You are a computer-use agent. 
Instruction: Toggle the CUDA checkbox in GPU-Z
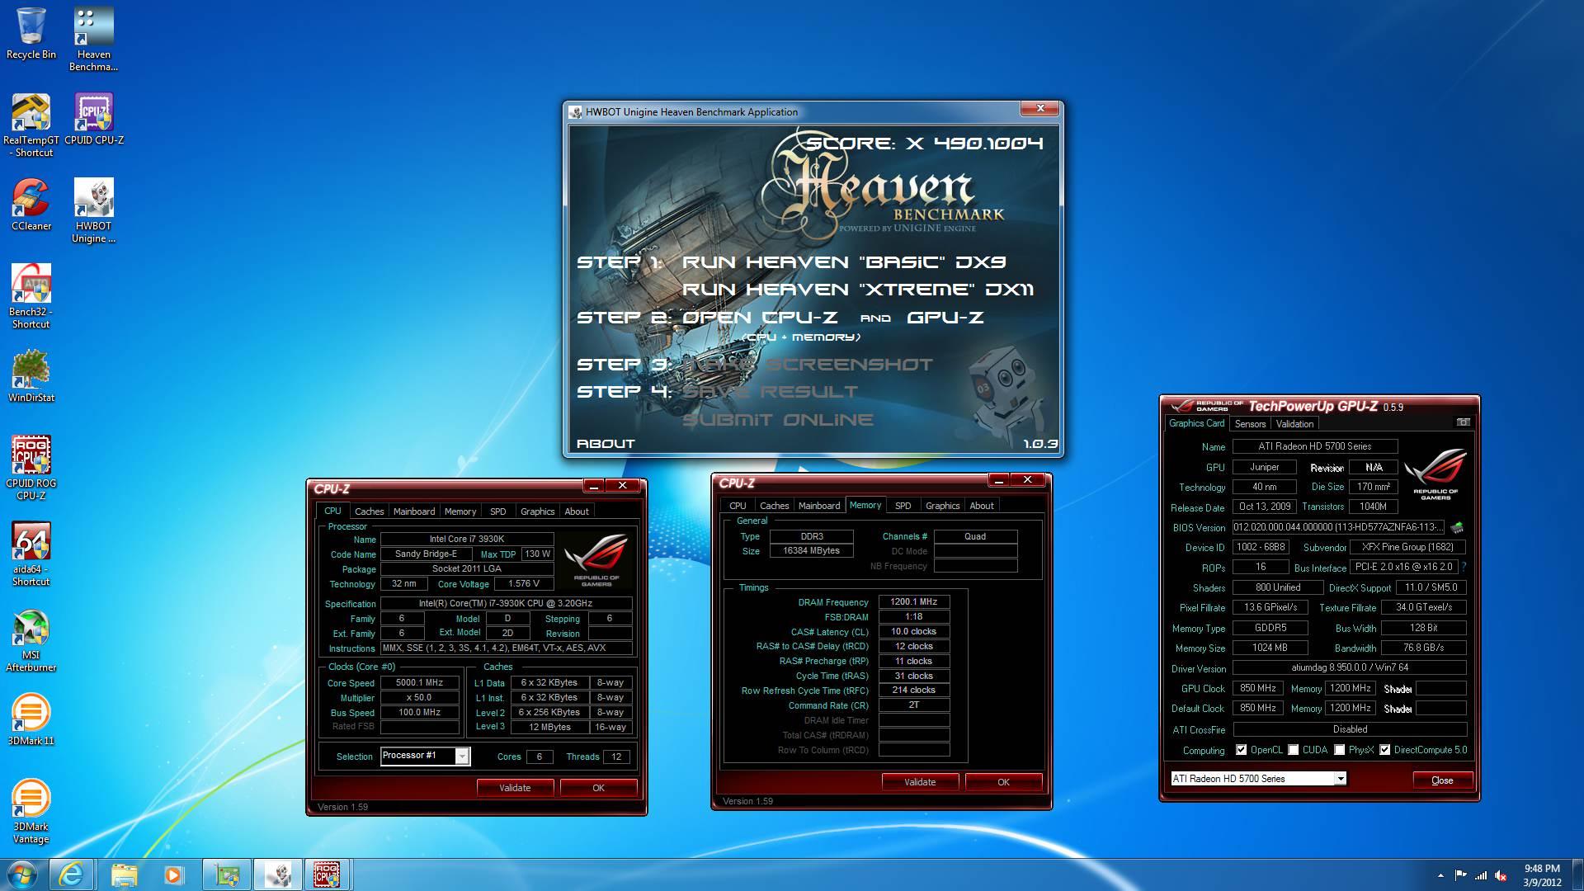(x=1294, y=750)
